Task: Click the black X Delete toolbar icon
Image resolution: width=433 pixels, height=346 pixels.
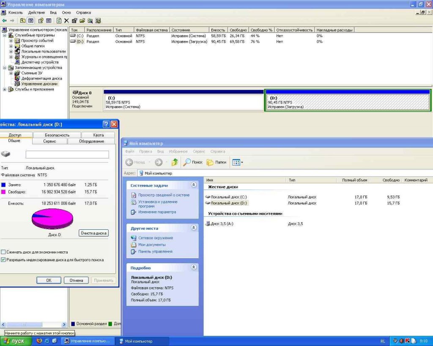Action: [66, 21]
